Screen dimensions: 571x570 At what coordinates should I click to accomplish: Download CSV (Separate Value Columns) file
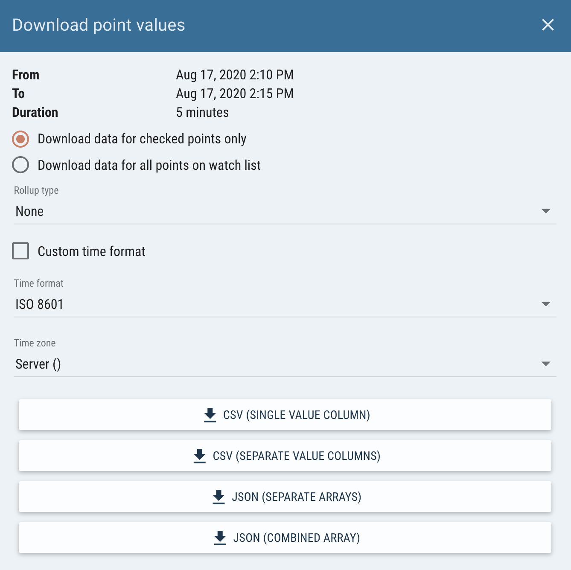pos(285,456)
